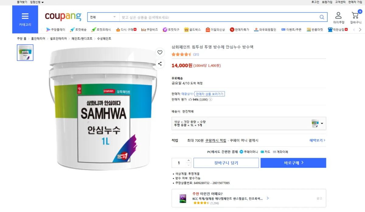This screenshot has height=212, width=365.
Task: Decrease the quantity with down arrow
Action: click(x=189, y=165)
